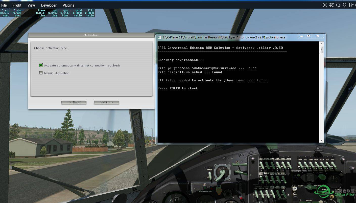Viewport: 356px width, 203px height.
Task: Open the map via location pin icon
Action: 345,5
